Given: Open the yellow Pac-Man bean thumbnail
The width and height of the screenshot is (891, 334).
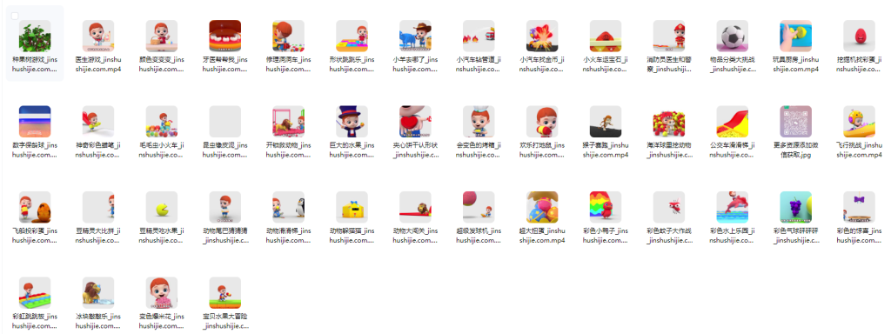Looking at the screenshot, I should pyautogui.click(x=161, y=207).
